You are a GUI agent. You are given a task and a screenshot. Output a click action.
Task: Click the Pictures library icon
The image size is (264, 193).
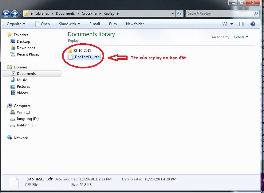pyautogui.click(x=13, y=87)
